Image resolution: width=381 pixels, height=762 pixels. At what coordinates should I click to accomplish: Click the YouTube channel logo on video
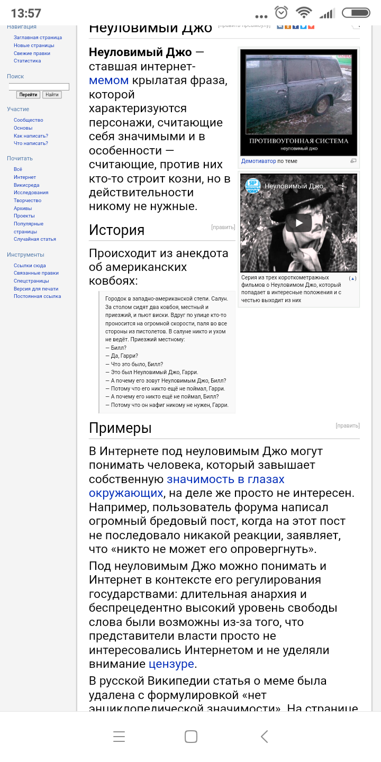[x=253, y=186]
